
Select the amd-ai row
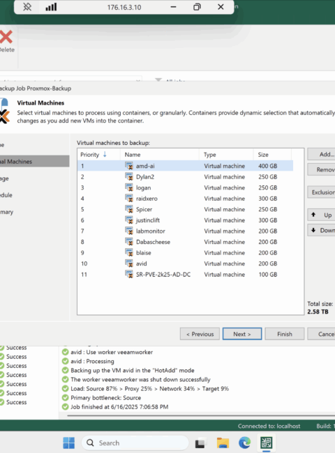click(x=185, y=166)
